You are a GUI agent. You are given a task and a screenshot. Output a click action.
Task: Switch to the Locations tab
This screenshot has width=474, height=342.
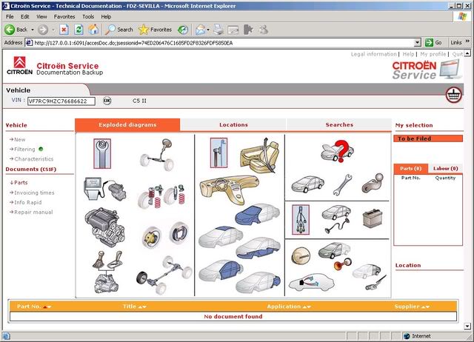pos(233,125)
